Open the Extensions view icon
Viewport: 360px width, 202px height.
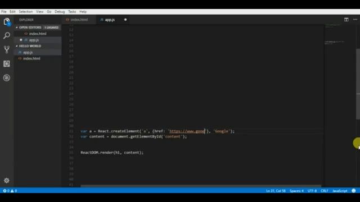tap(7, 63)
